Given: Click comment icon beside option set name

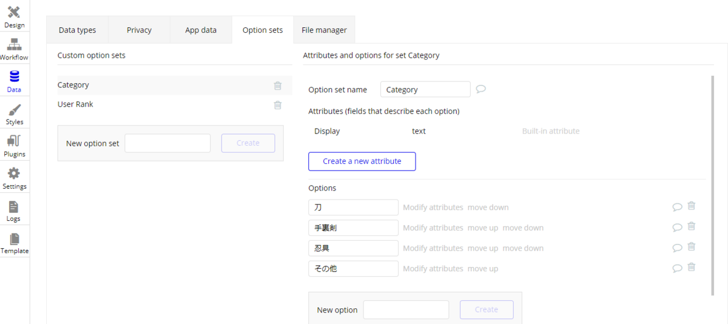Looking at the screenshot, I should pos(480,89).
